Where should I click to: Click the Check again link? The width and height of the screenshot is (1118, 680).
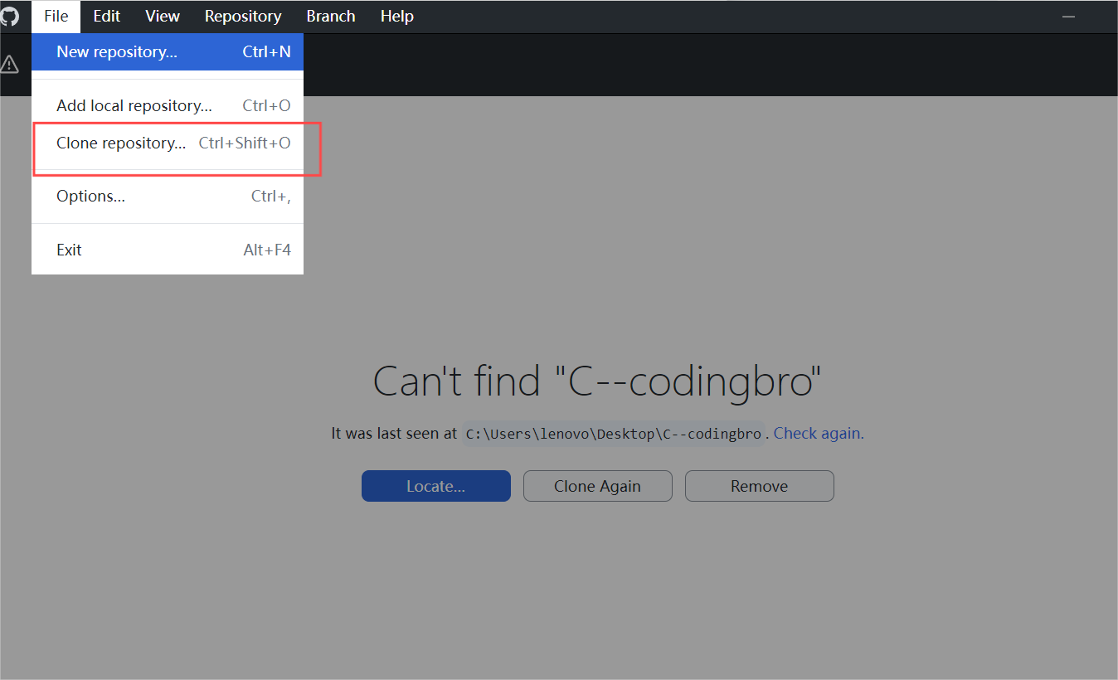(x=819, y=433)
